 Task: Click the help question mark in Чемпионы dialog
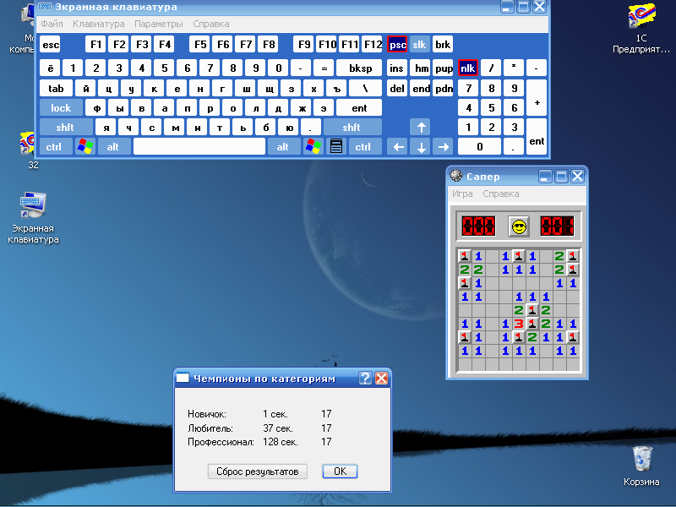[x=365, y=378]
